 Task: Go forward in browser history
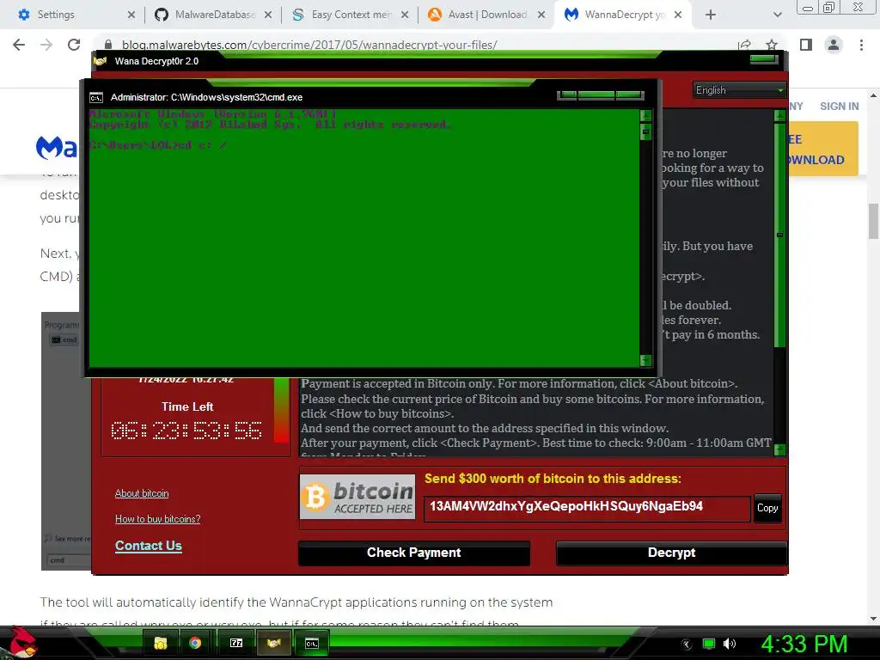coord(46,45)
